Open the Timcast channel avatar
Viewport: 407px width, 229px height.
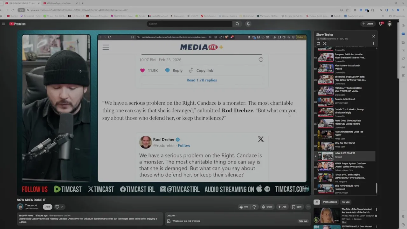[20, 207]
